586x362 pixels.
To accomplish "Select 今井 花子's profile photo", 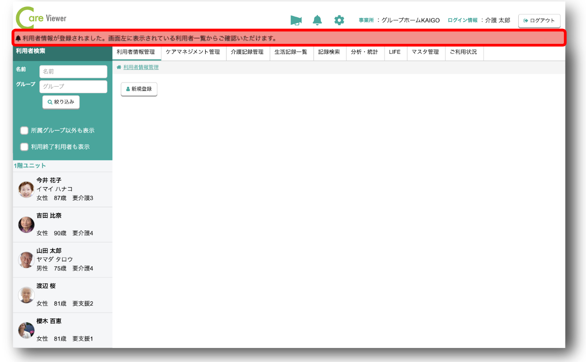I will click(x=26, y=189).
